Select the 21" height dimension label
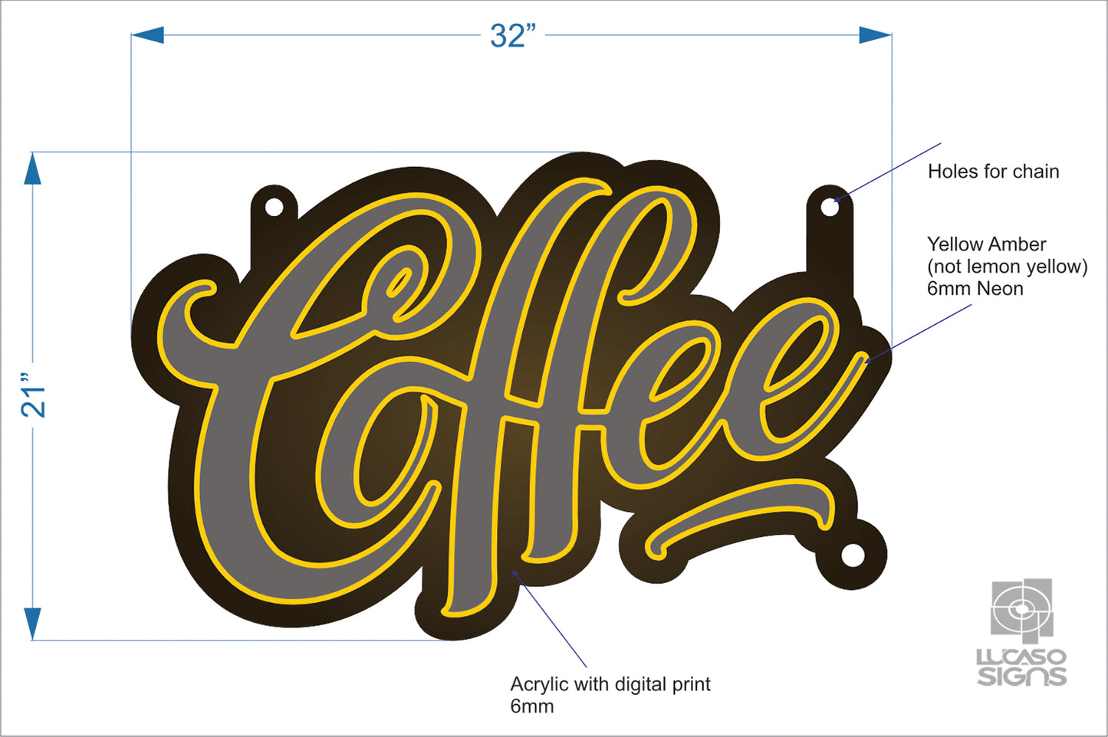Viewport: 1108px width, 737px height. click(x=35, y=396)
